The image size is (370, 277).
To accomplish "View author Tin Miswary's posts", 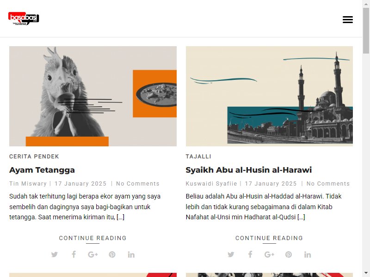I will pos(28,183).
